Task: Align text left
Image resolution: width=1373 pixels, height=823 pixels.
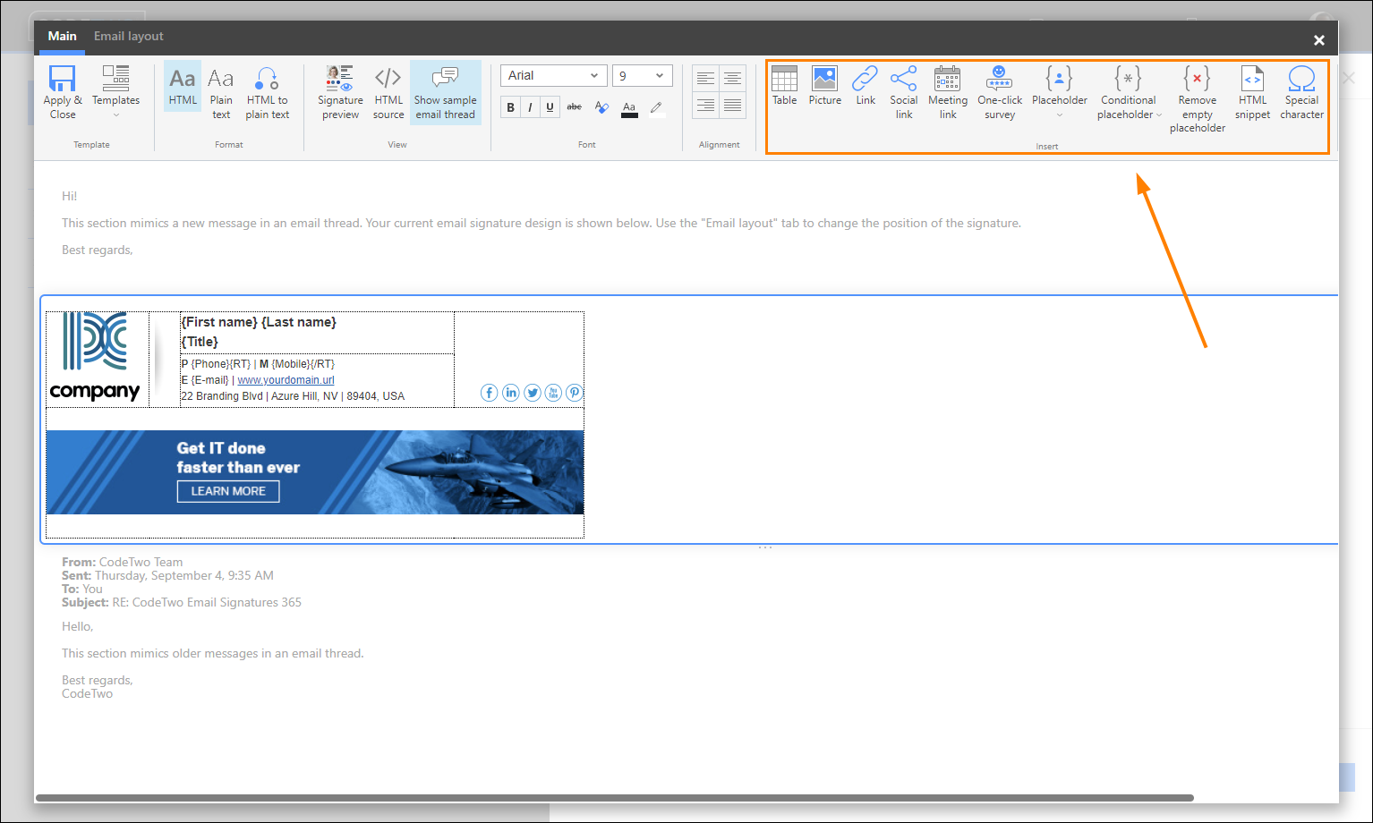Action: click(706, 79)
